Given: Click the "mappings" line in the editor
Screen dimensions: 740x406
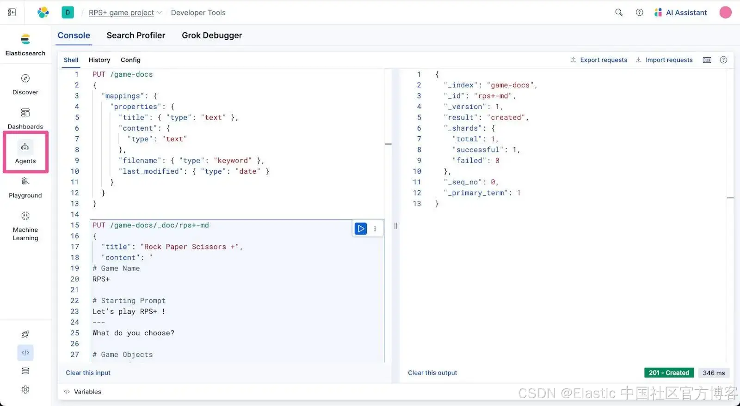Looking at the screenshot, I should pos(129,96).
